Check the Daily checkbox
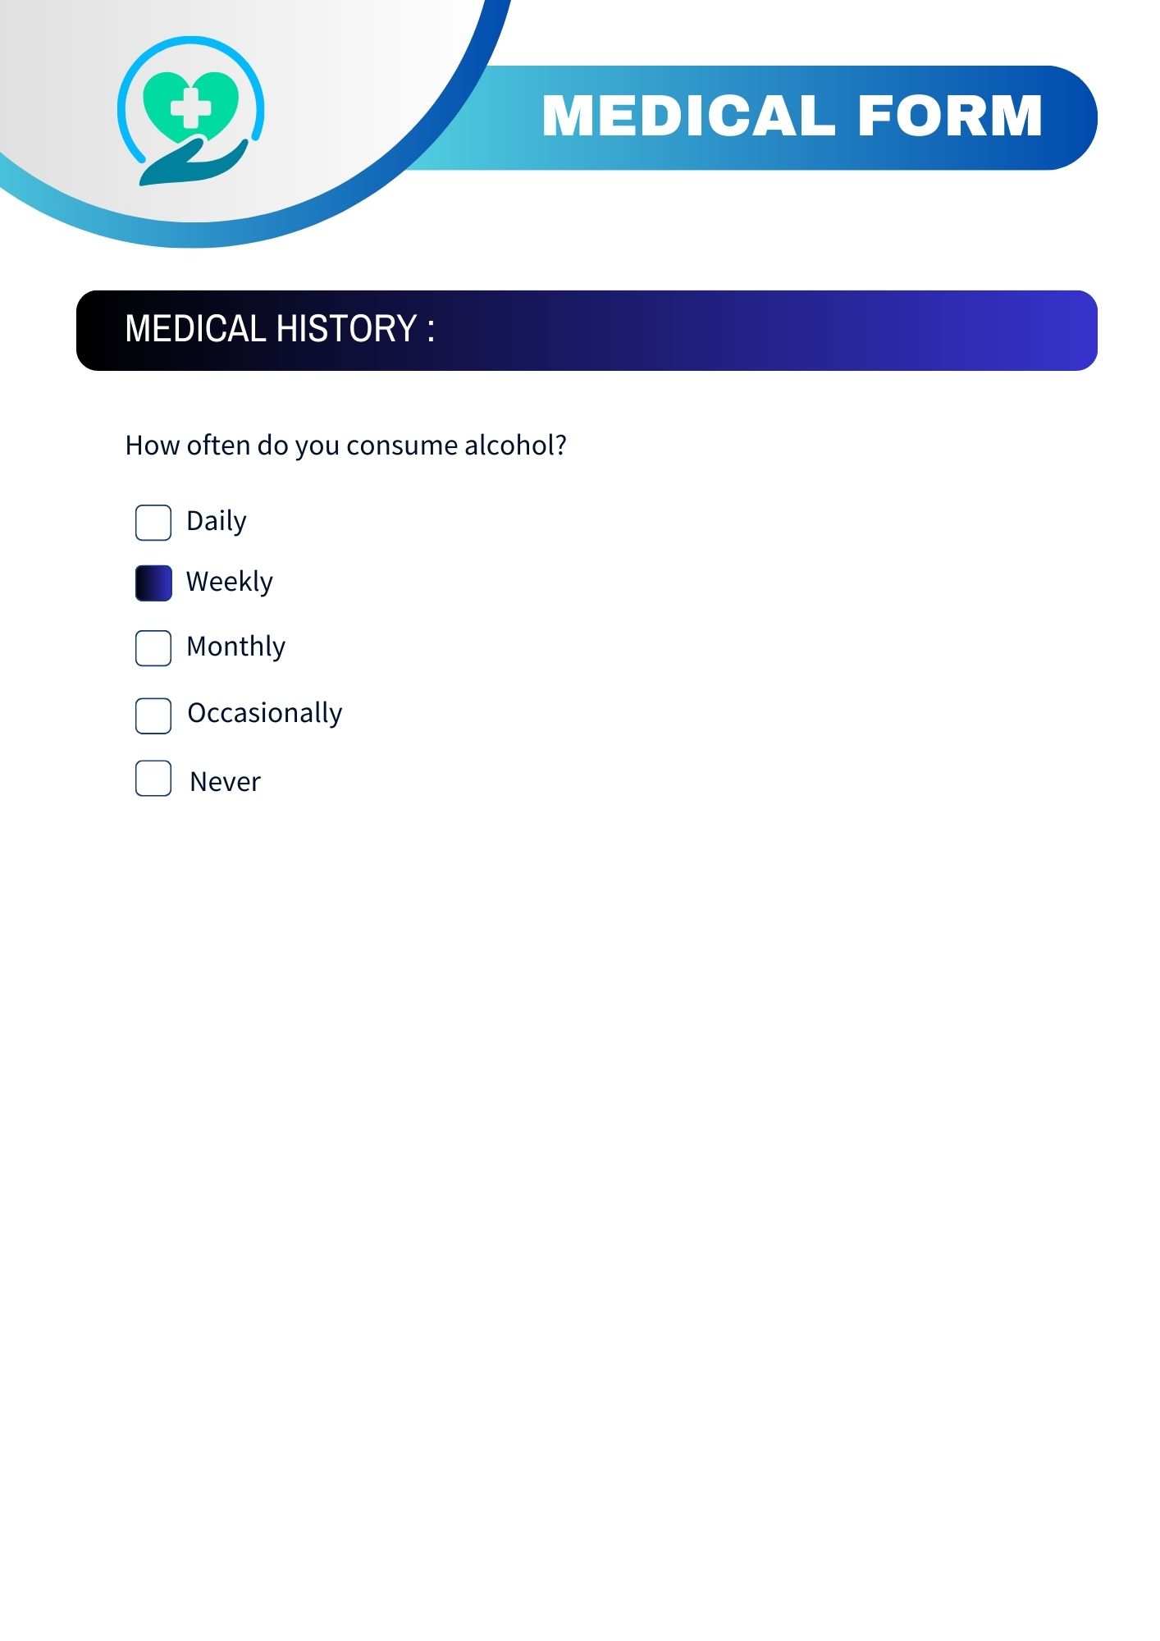The width and height of the screenshot is (1160, 1641). coord(153,523)
